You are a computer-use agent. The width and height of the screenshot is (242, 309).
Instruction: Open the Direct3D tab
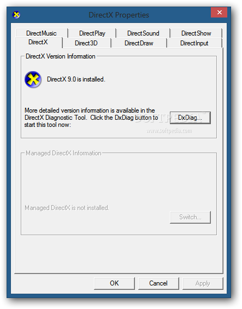pos(86,43)
